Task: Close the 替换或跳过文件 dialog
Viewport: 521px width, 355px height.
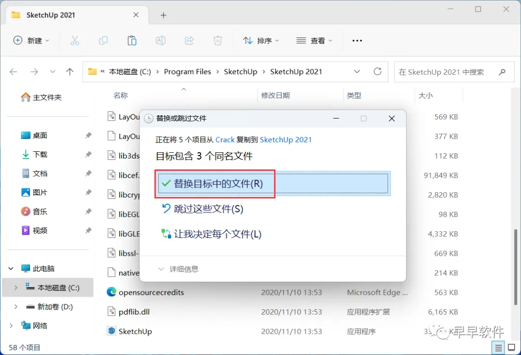Action: pos(392,118)
